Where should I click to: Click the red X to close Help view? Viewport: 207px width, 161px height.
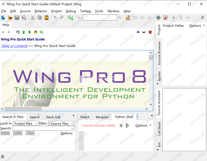[x=150, y=32]
